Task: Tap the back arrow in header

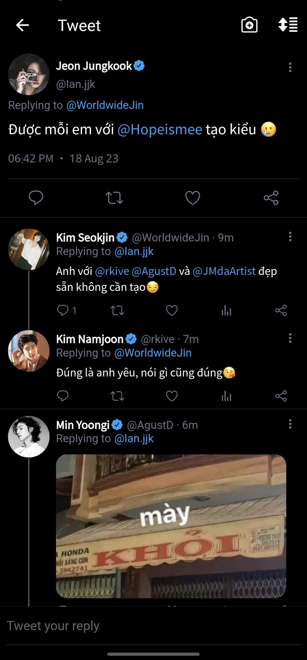Action: (x=23, y=25)
